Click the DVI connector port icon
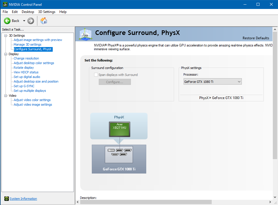Viewport: 278px width, 205px height. tap(111, 150)
